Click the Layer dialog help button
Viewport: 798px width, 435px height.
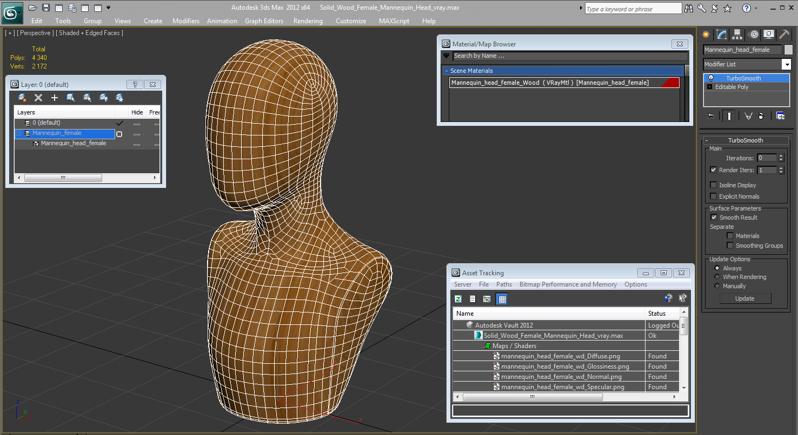coord(135,85)
